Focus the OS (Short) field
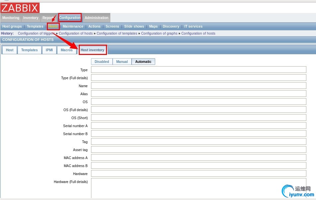 [x=198, y=117]
